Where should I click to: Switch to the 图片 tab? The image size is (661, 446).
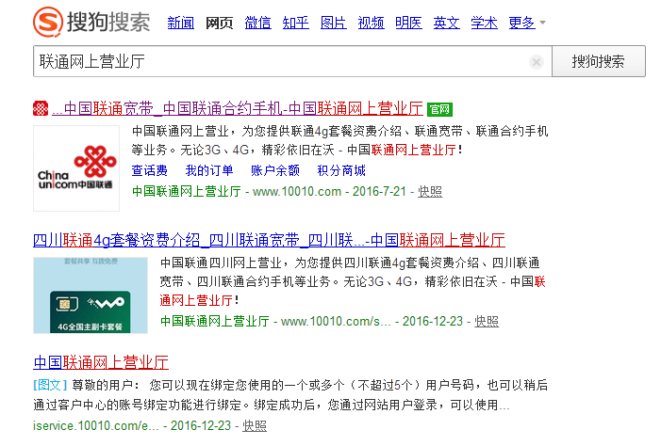point(334,23)
